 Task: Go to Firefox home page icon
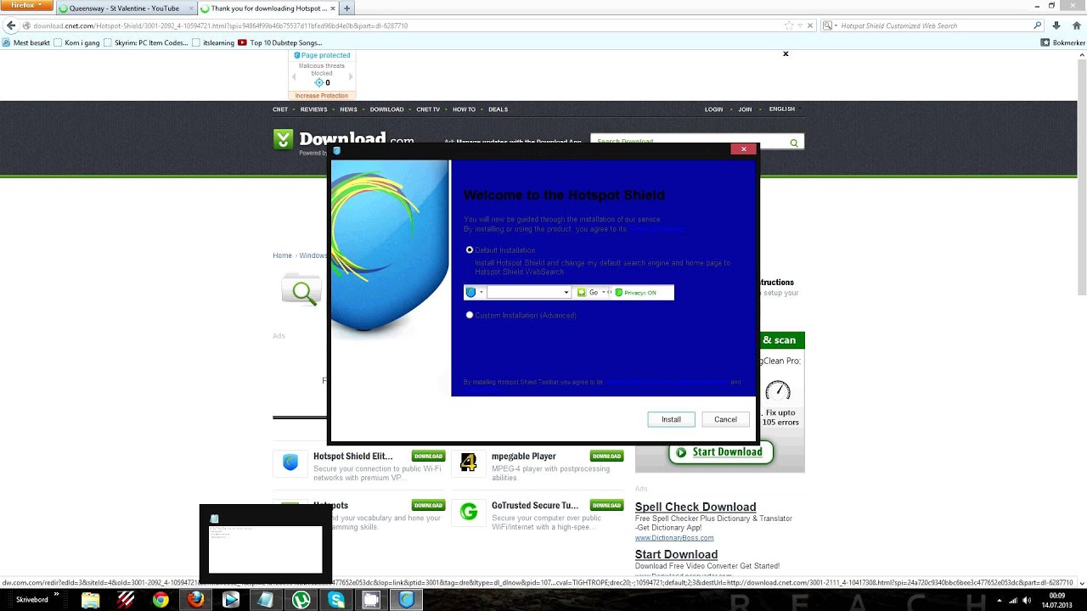pyautogui.click(x=1077, y=25)
